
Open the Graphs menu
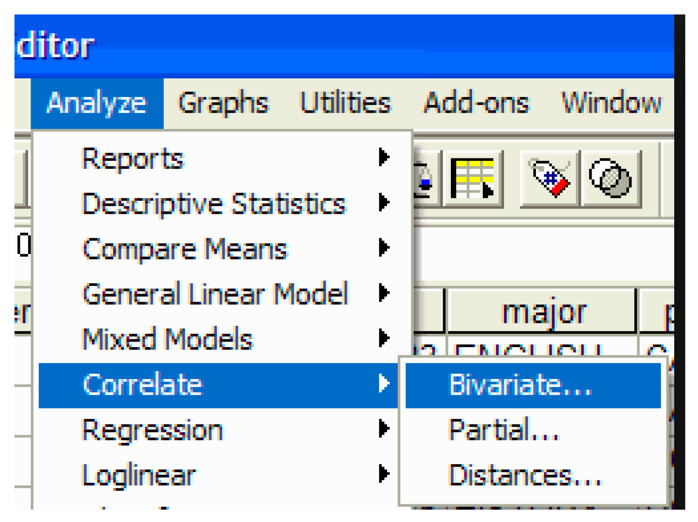223,103
